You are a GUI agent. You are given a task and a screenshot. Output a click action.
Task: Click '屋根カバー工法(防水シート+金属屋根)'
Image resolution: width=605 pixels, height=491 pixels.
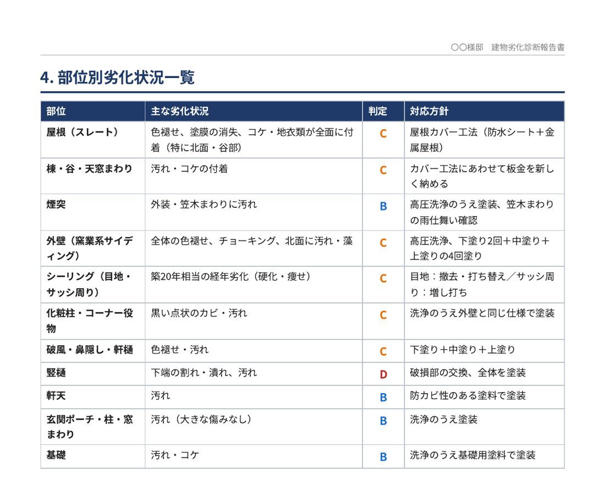pos(482,140)
